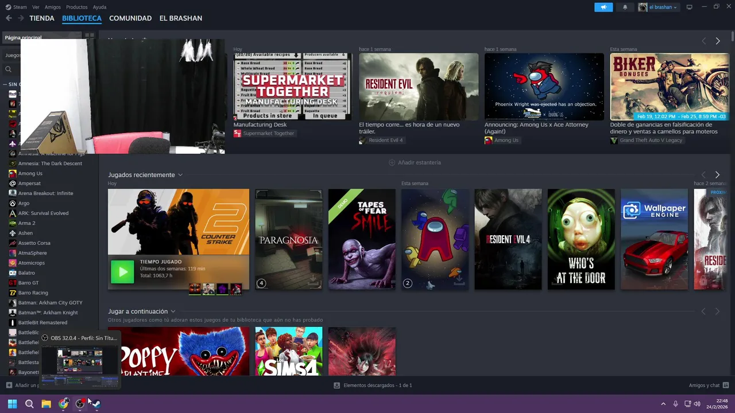This screenshot has height=413, width=735.
Task: Click the green Play button for Counter-Strike 2
Action: [x=122, y=272]
